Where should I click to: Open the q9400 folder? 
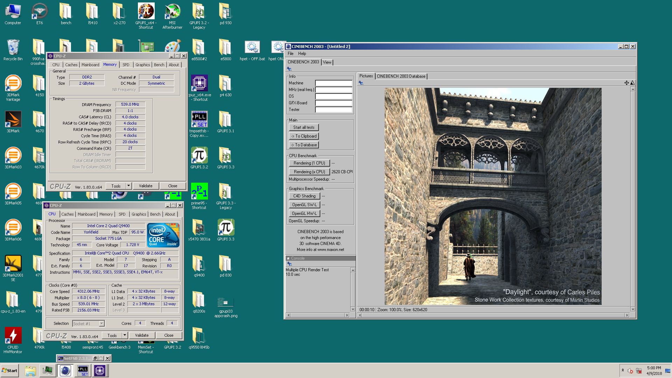point(199,266)
